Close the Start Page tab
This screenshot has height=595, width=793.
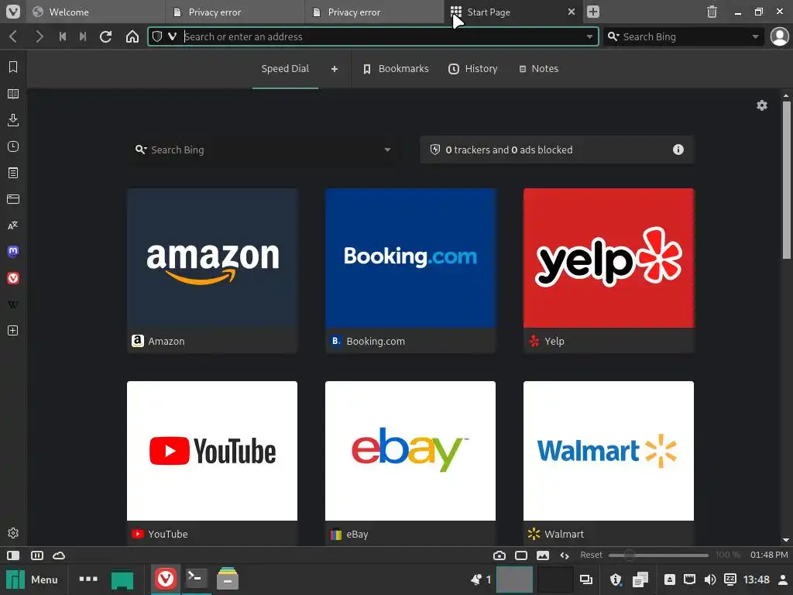[572, 12]
